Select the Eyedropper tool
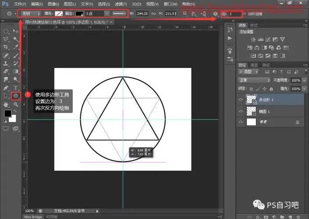 [15, 47]
